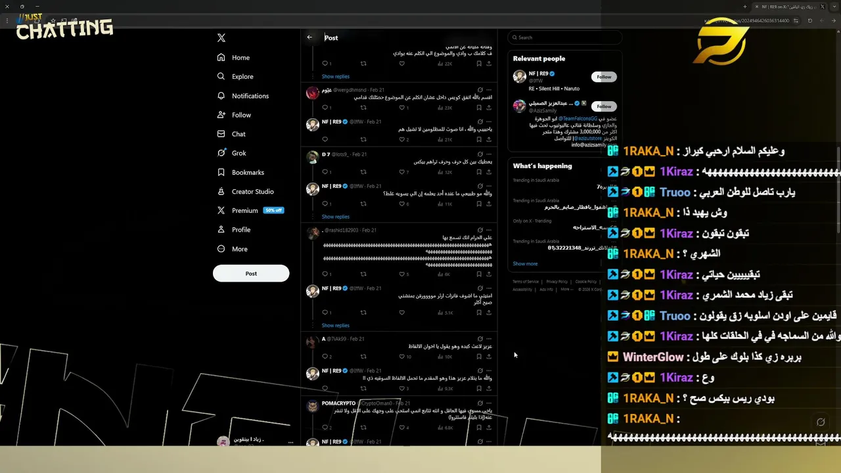Screen dimensions: 841x473
Task: Open Terms of Service footer link
Action: (x=526, y=282)
